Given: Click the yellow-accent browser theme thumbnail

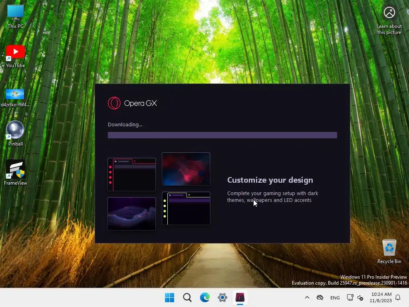Looking at the screenshot, I should 186,208.
